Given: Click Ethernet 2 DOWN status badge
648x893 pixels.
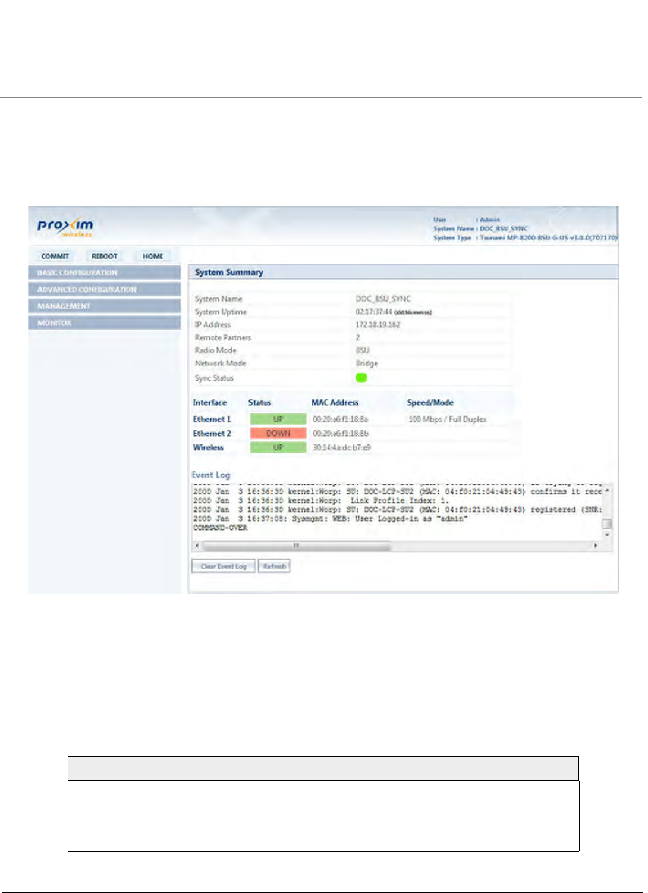Looking at the screenshot, I should 278,434.
